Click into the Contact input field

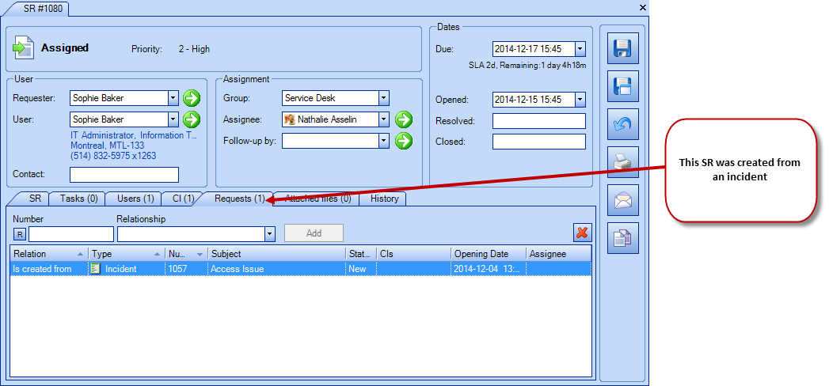(124, 174)
